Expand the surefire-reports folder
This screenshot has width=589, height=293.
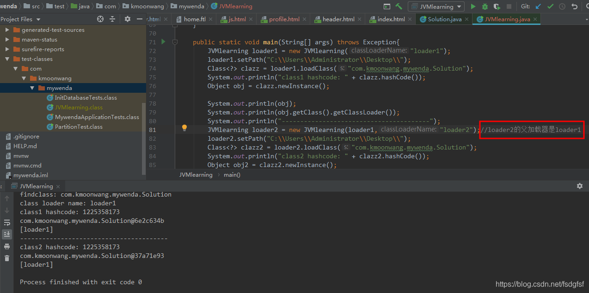tap(7, 49)
